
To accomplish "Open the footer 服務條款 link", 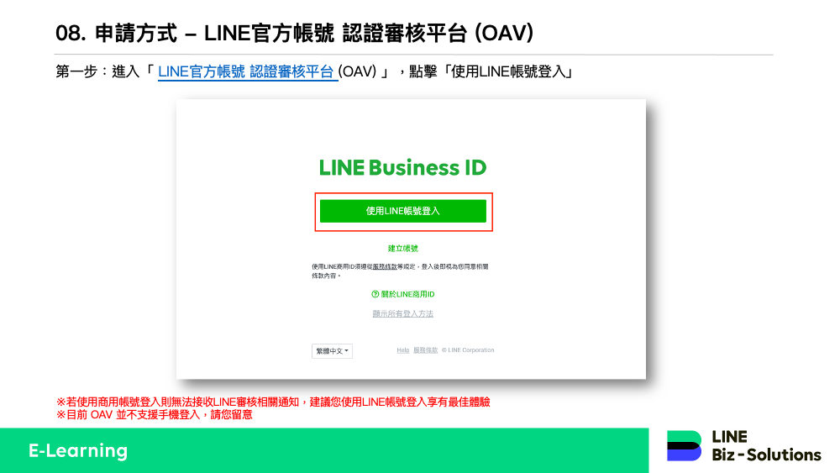I will click(x=425, y=350).
